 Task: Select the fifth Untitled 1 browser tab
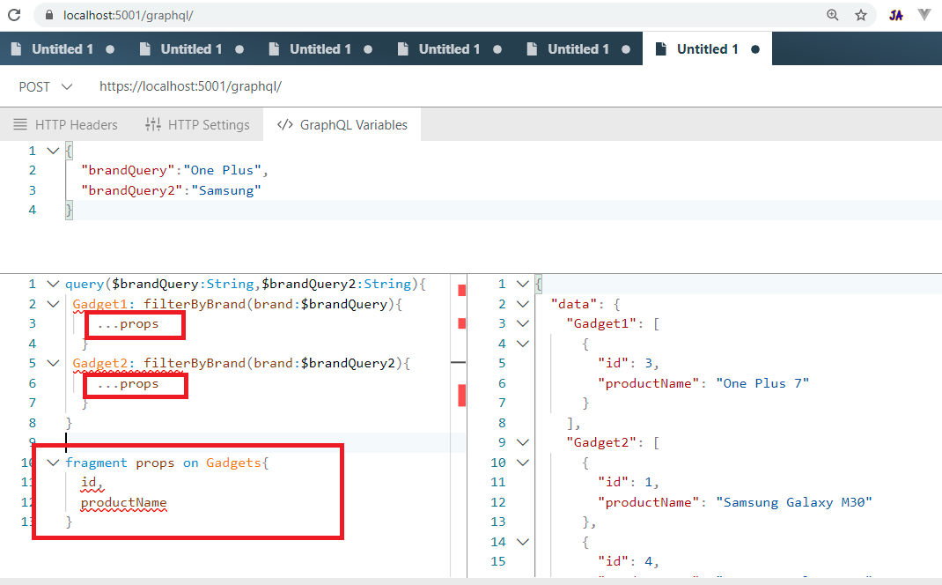click(577, 48)
